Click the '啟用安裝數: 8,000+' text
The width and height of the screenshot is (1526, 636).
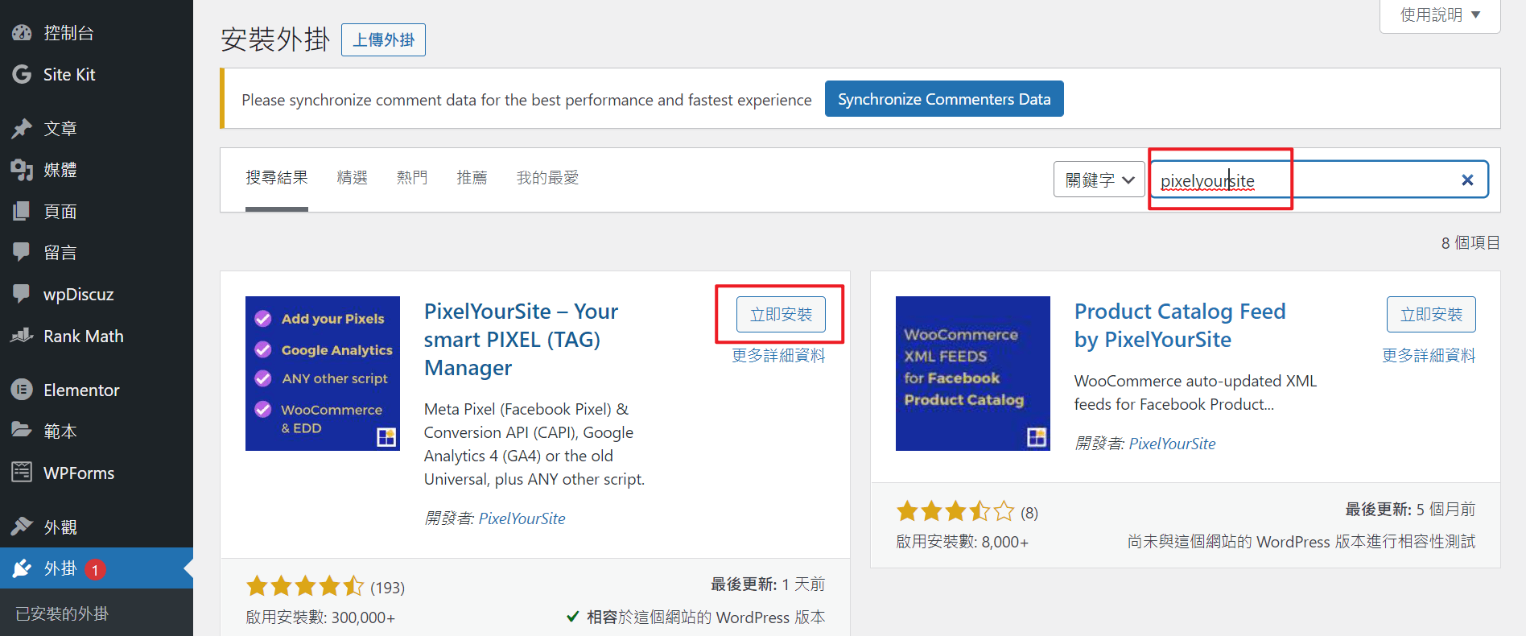coord(962,542)
